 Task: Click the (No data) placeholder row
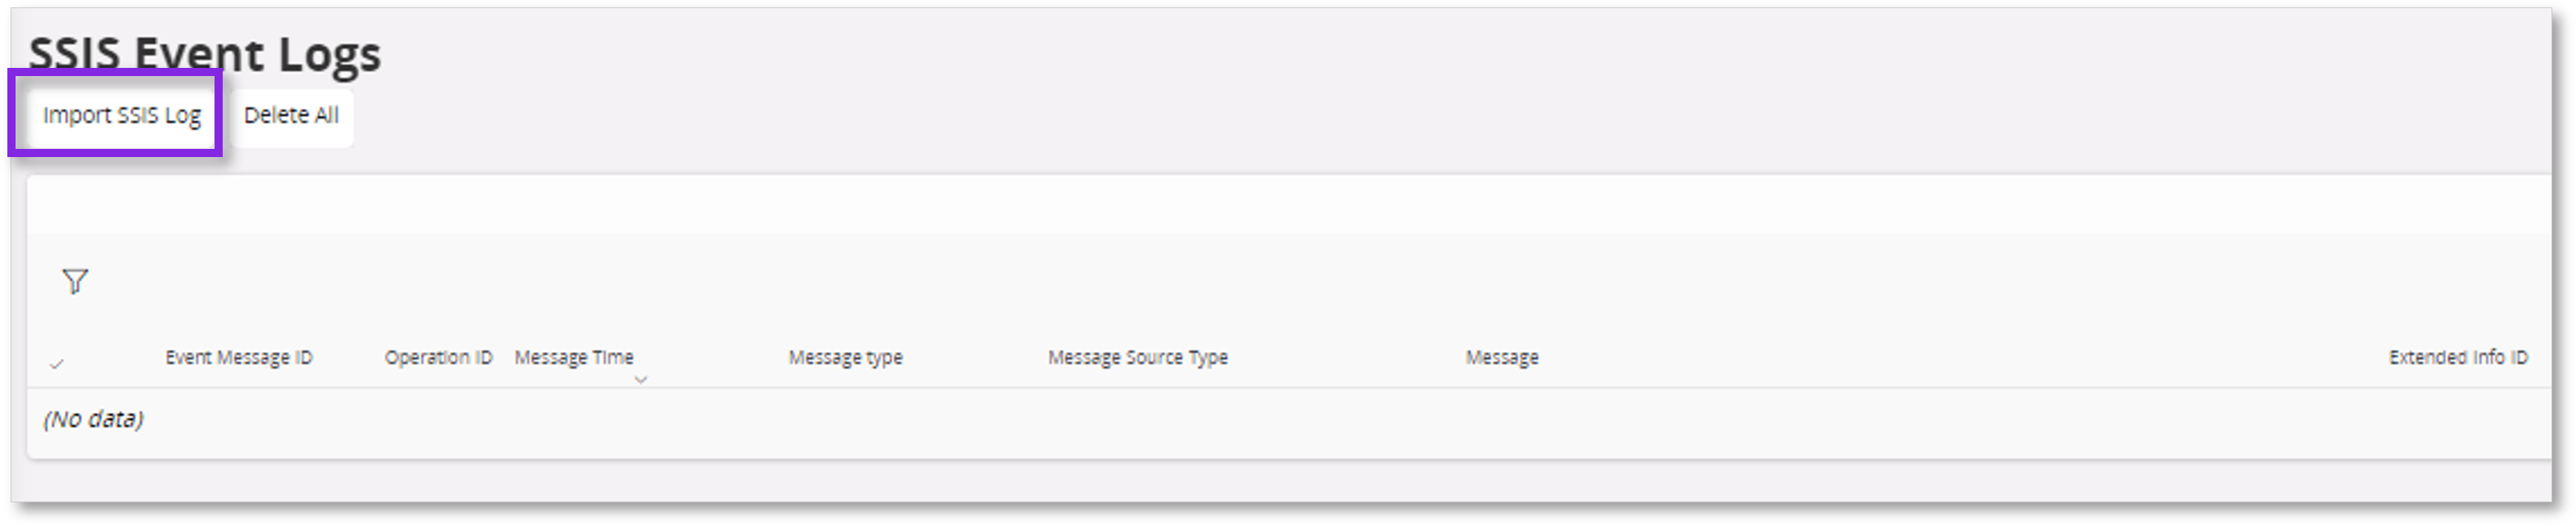click(93, 419)
